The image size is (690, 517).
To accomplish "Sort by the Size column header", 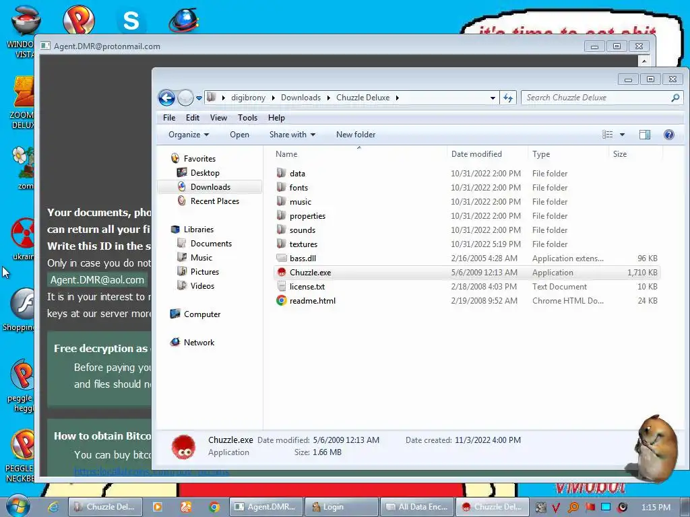I will [620, 154].
